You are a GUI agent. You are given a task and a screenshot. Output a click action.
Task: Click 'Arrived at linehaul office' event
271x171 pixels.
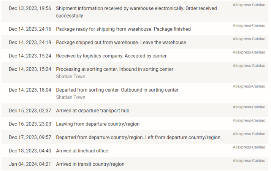click(x=82, y=151)
